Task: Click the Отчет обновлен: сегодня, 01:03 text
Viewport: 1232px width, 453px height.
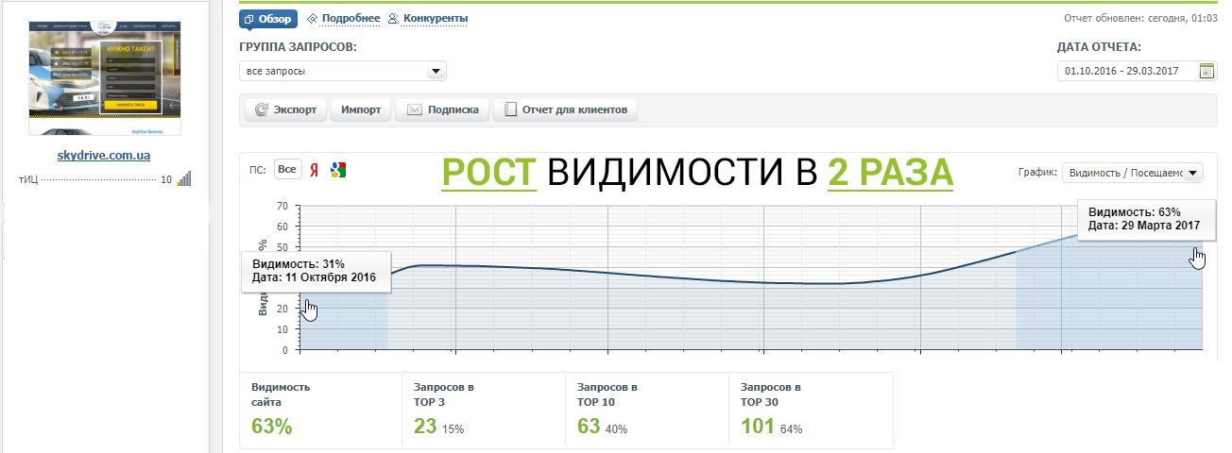Action: 1140,18
